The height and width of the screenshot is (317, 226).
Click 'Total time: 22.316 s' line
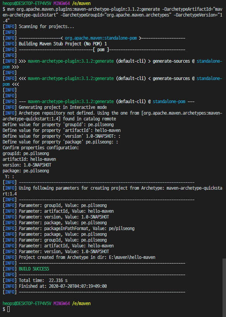pos(43,280)
